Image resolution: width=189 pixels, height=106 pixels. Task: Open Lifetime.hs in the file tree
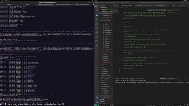(107, 34)
